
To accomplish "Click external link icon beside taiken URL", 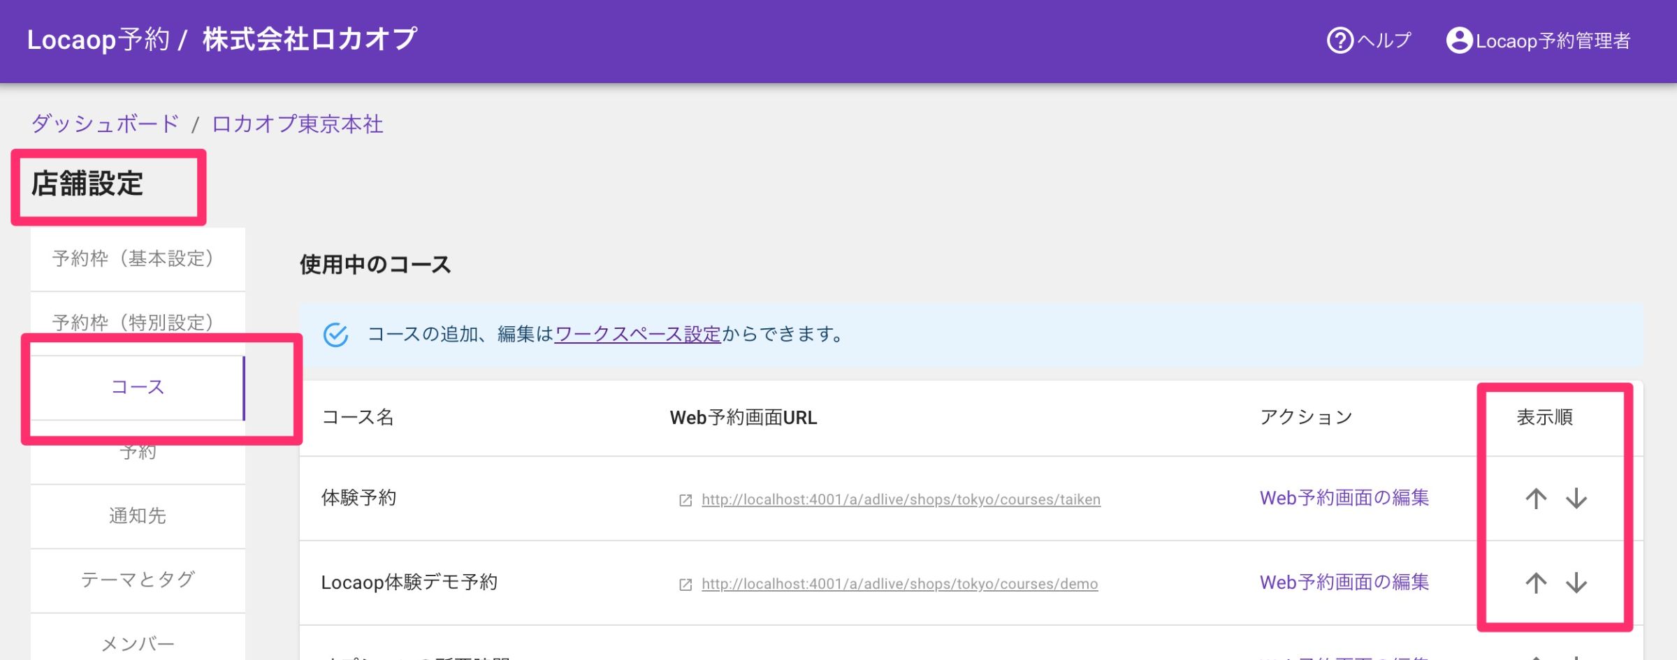I will coord(685,500).
